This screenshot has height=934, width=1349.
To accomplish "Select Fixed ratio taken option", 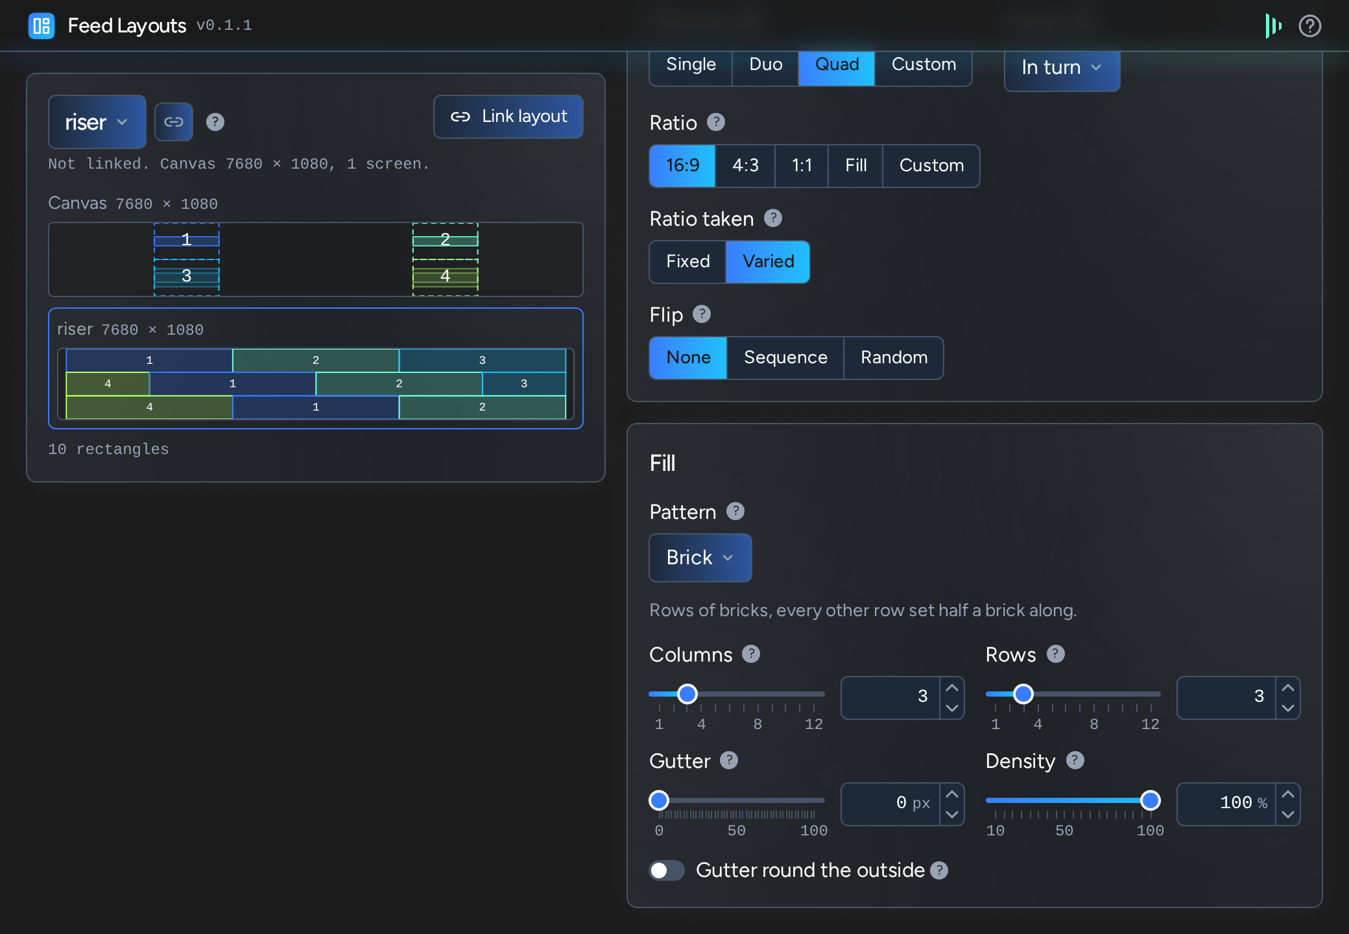I will tap(687, 261).
